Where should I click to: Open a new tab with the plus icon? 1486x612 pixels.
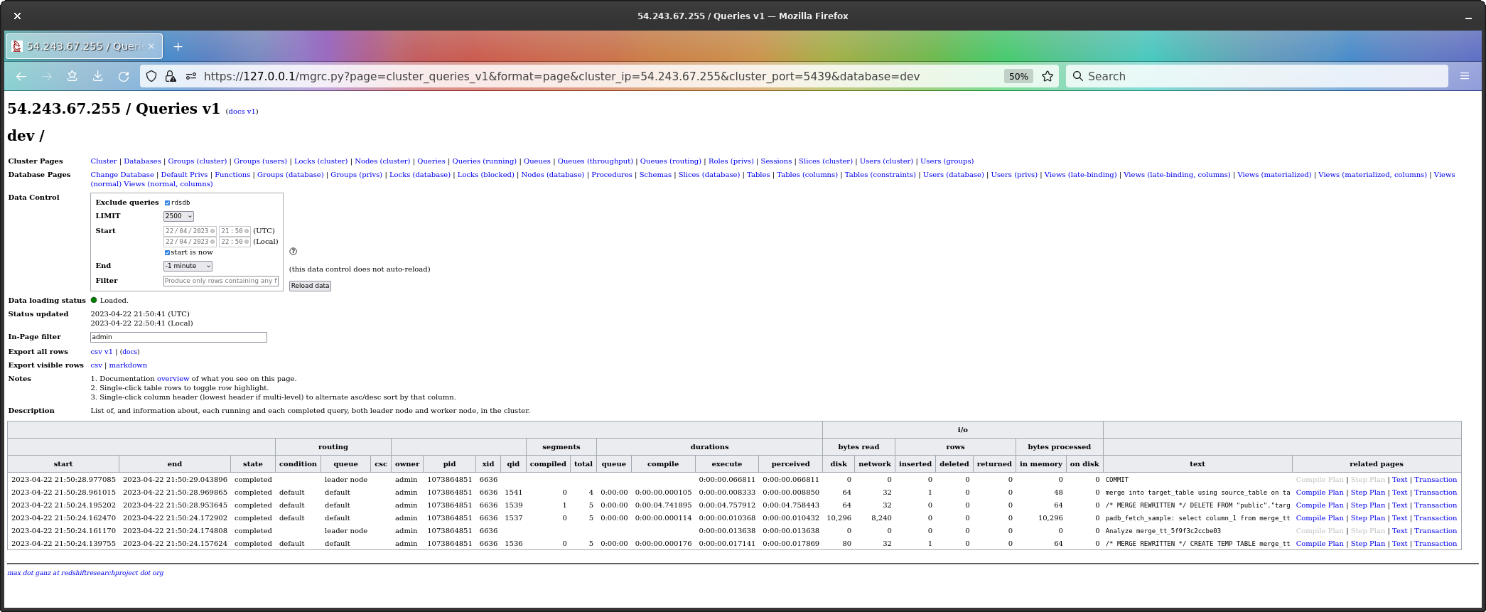point(178,46)
